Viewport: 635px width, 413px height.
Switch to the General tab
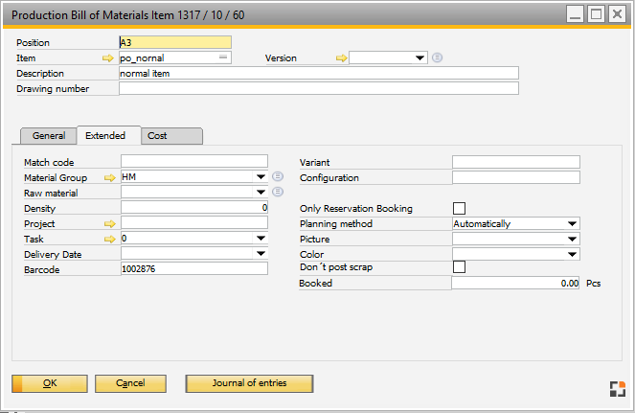tap(49, 136)
